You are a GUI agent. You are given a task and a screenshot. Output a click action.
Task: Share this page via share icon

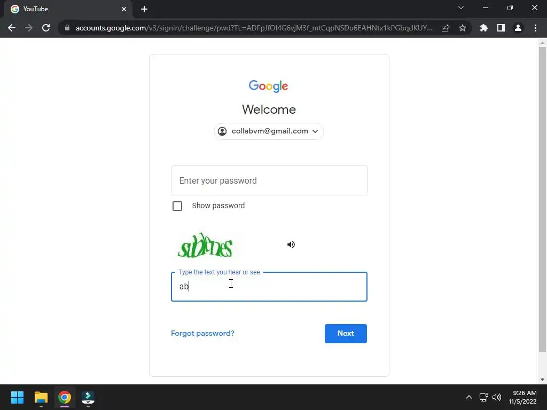446,28
